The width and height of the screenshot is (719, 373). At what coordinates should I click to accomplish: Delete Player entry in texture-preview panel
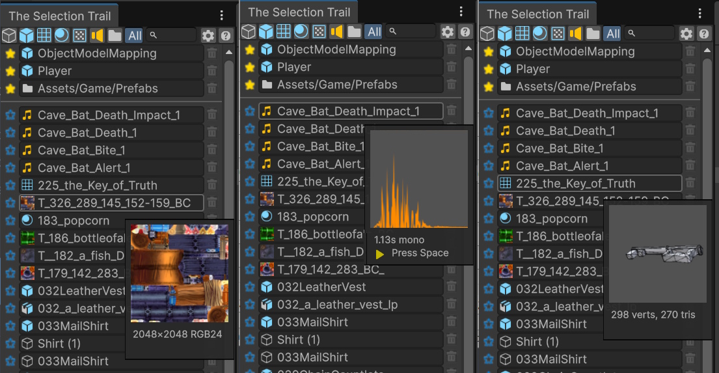coord(212,71)
